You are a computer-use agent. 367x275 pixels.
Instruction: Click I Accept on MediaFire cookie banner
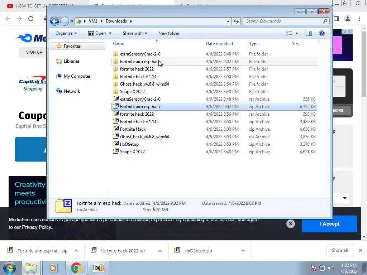(x=330, y=224)
